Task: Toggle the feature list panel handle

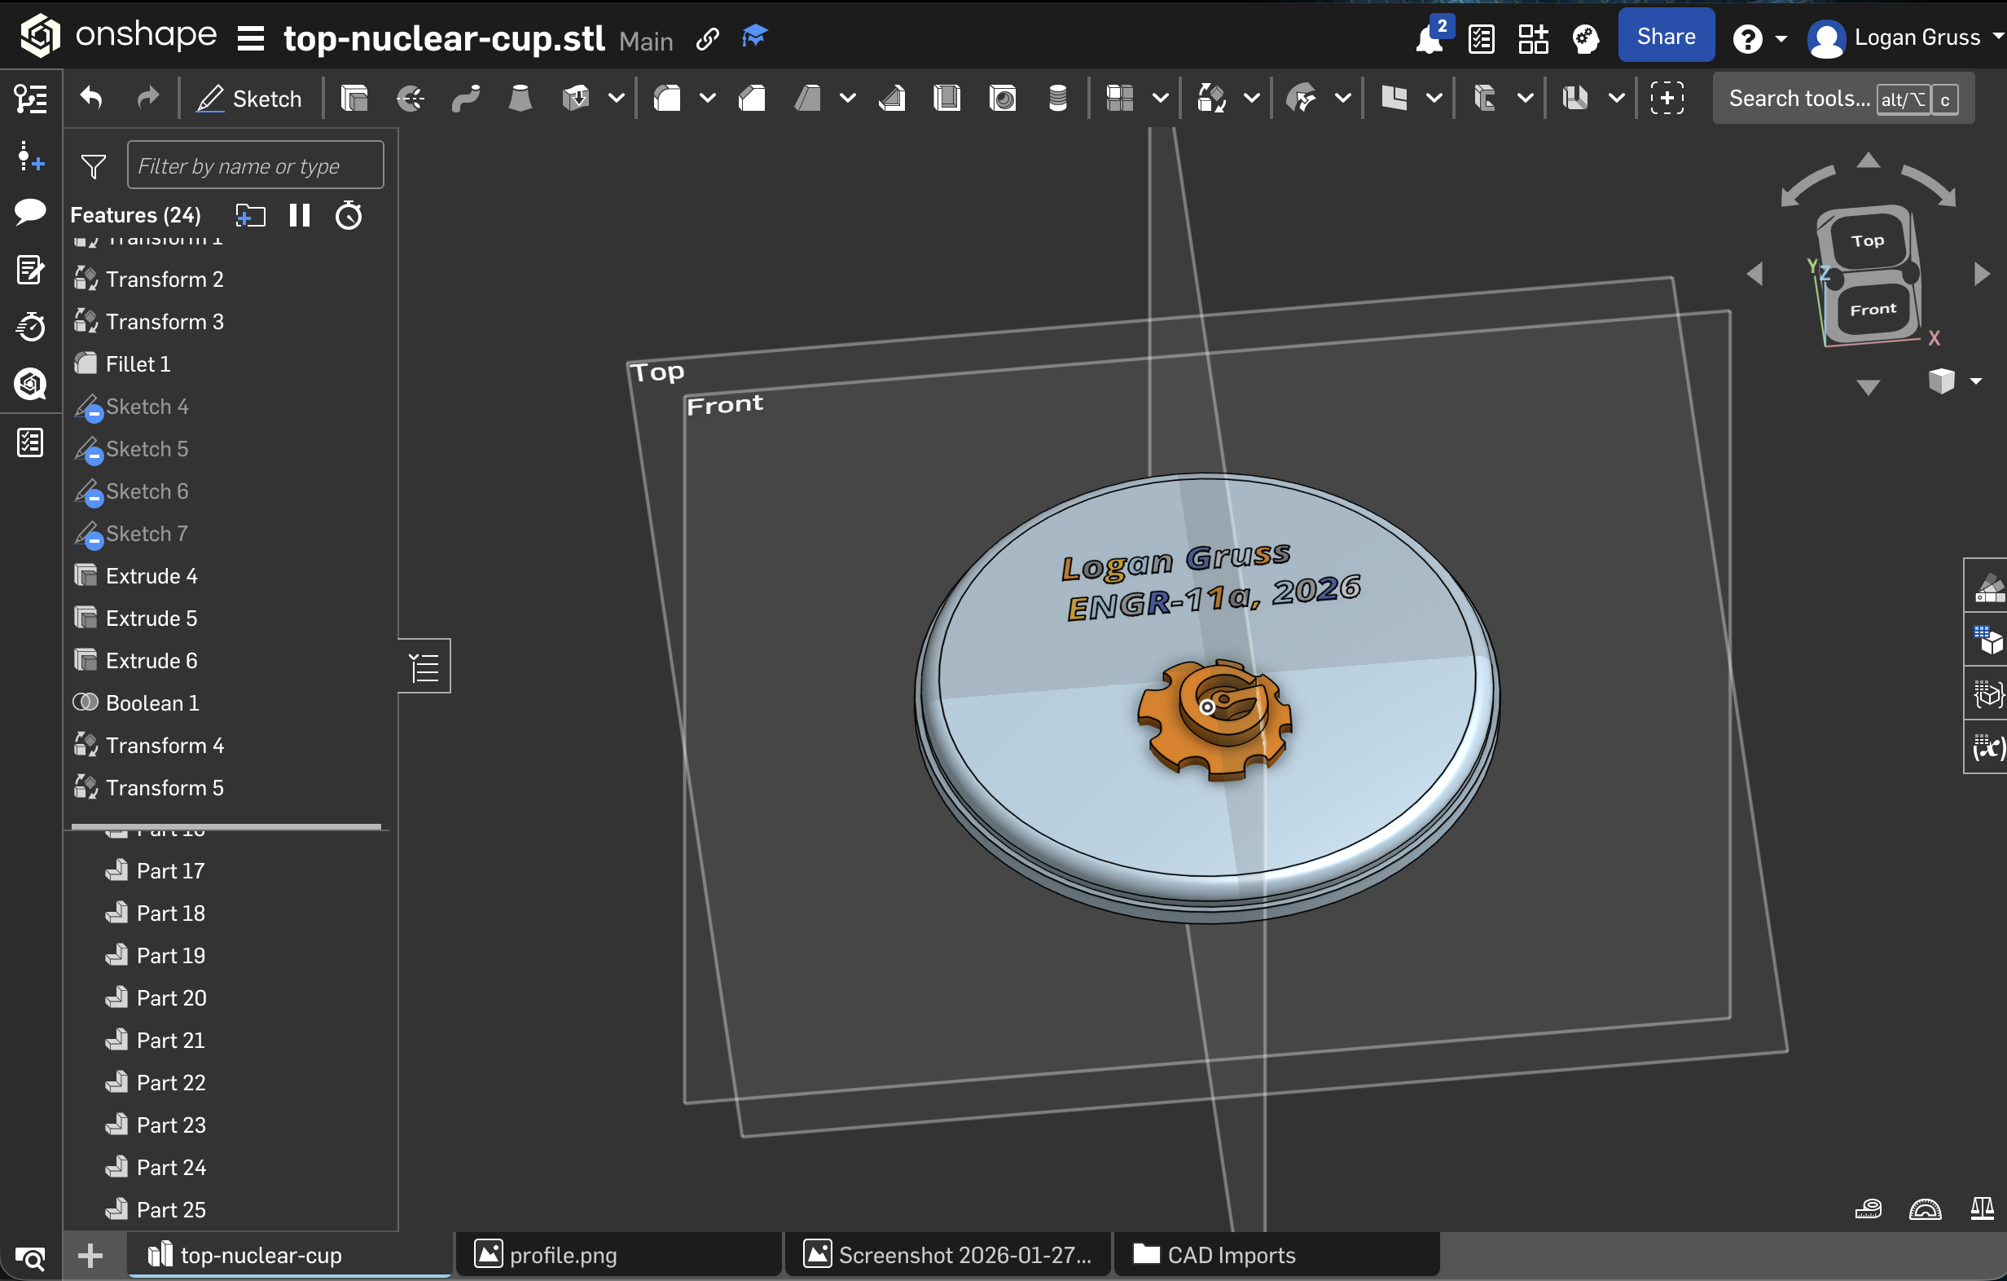Action: [x=425, y=667]
